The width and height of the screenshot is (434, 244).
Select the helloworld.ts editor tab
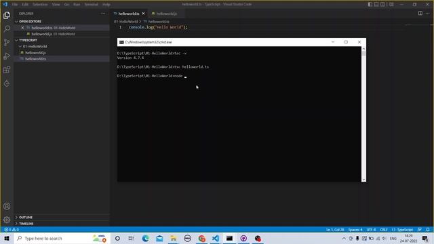(129, 14)
